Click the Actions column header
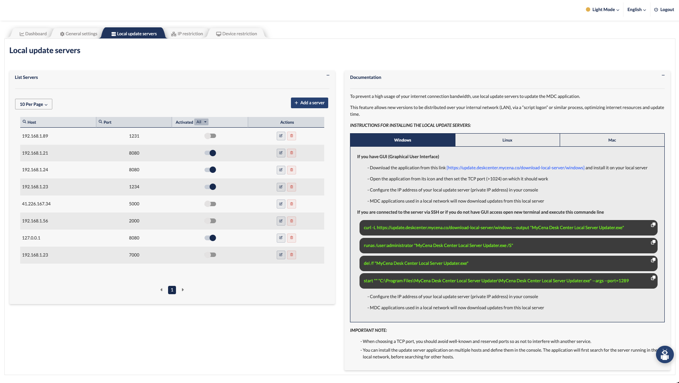Viewport: 679px width, 383px height. 287,122
